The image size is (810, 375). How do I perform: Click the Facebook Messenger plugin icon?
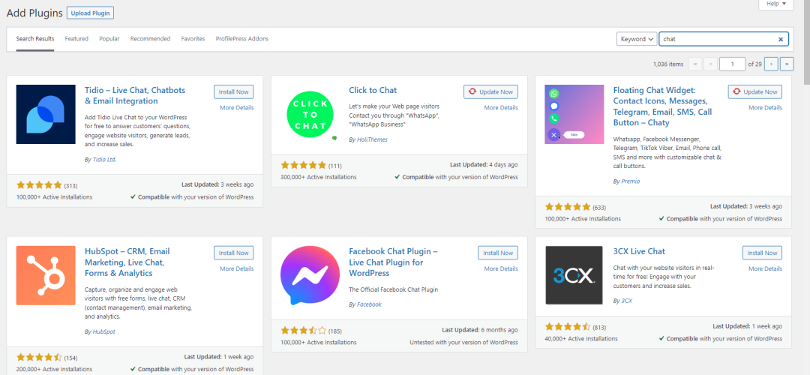[x=310, y=275]
